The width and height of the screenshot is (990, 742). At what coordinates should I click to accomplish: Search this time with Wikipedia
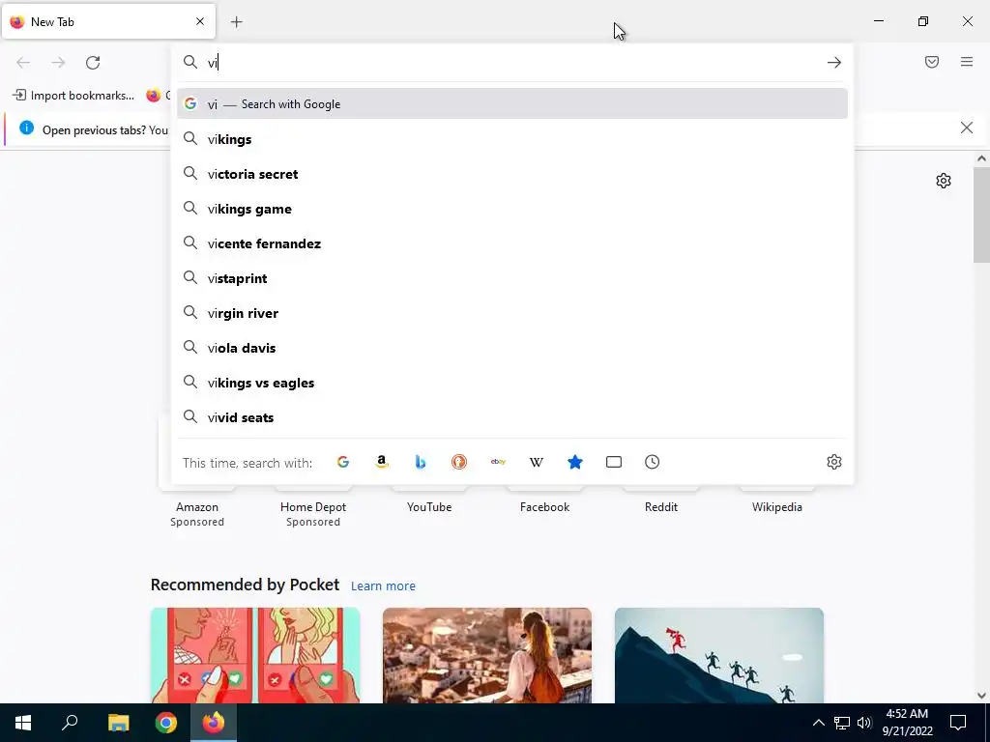(x=537, y=462)
